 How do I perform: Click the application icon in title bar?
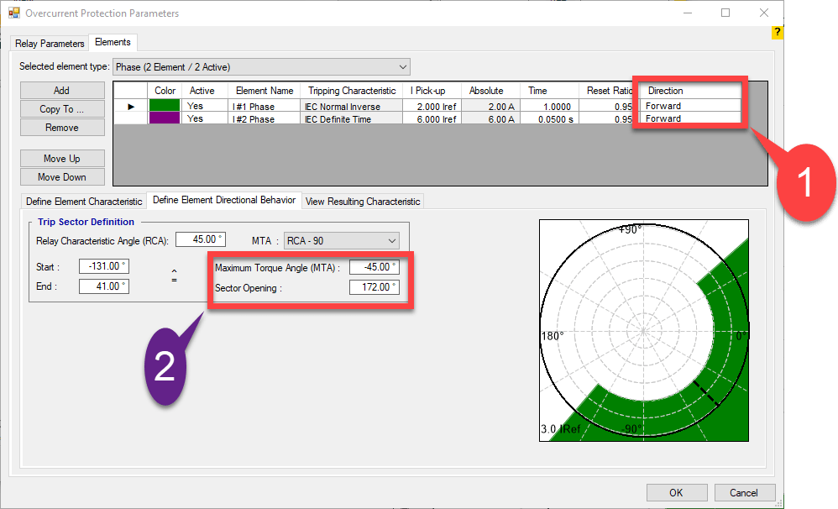pos(13,13)
